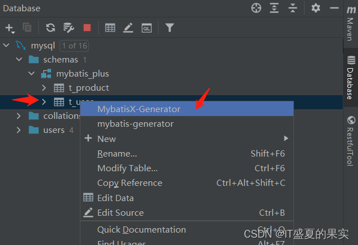Expand the t_product table node
358x245 pixels.
pyautogui.click(x=44, y=88)
